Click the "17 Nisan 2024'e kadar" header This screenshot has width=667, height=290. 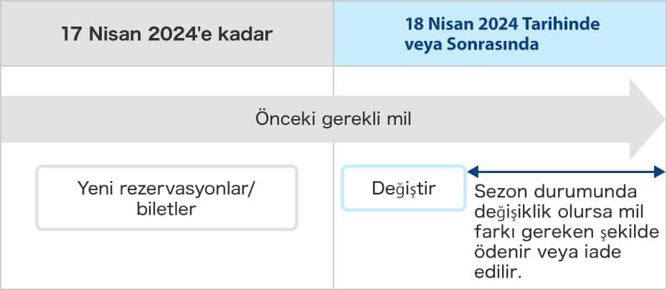(x=166, y=34)
